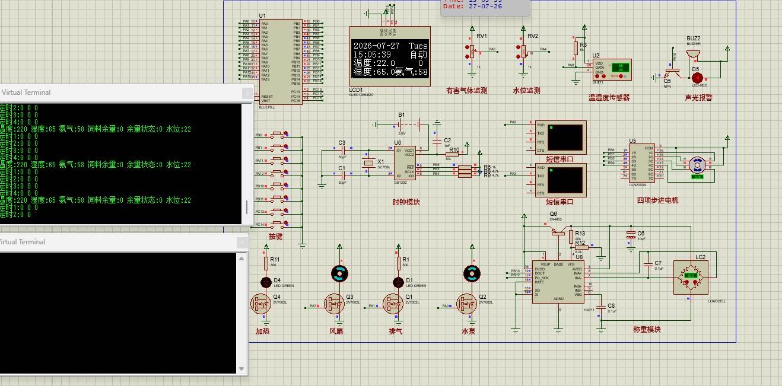Select resistor R1 above D1
Screen dimensions: 782x386
(x=399, y=263)
